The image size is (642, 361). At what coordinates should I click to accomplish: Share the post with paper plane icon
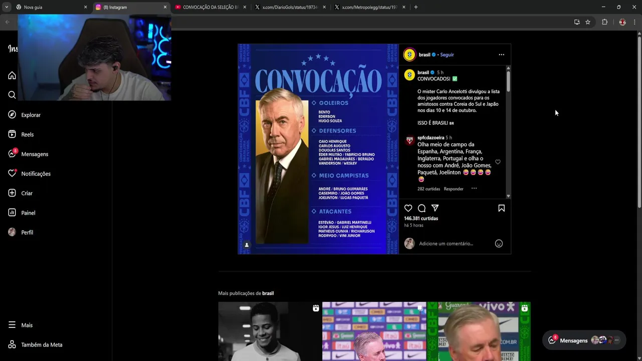[435, 208]
